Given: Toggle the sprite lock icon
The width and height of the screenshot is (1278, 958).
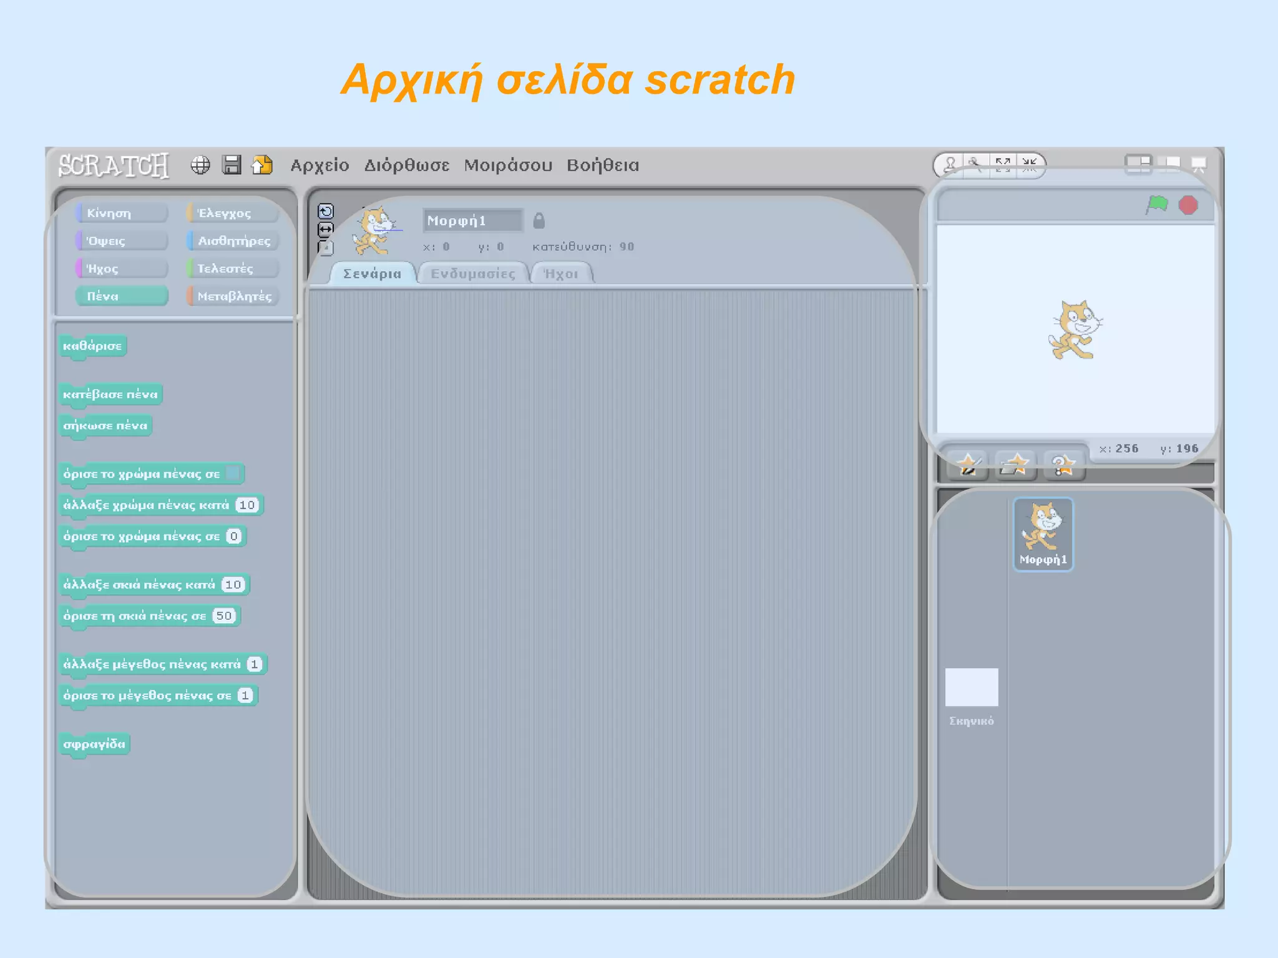Looking at the screenshot, I should (539, 220).
